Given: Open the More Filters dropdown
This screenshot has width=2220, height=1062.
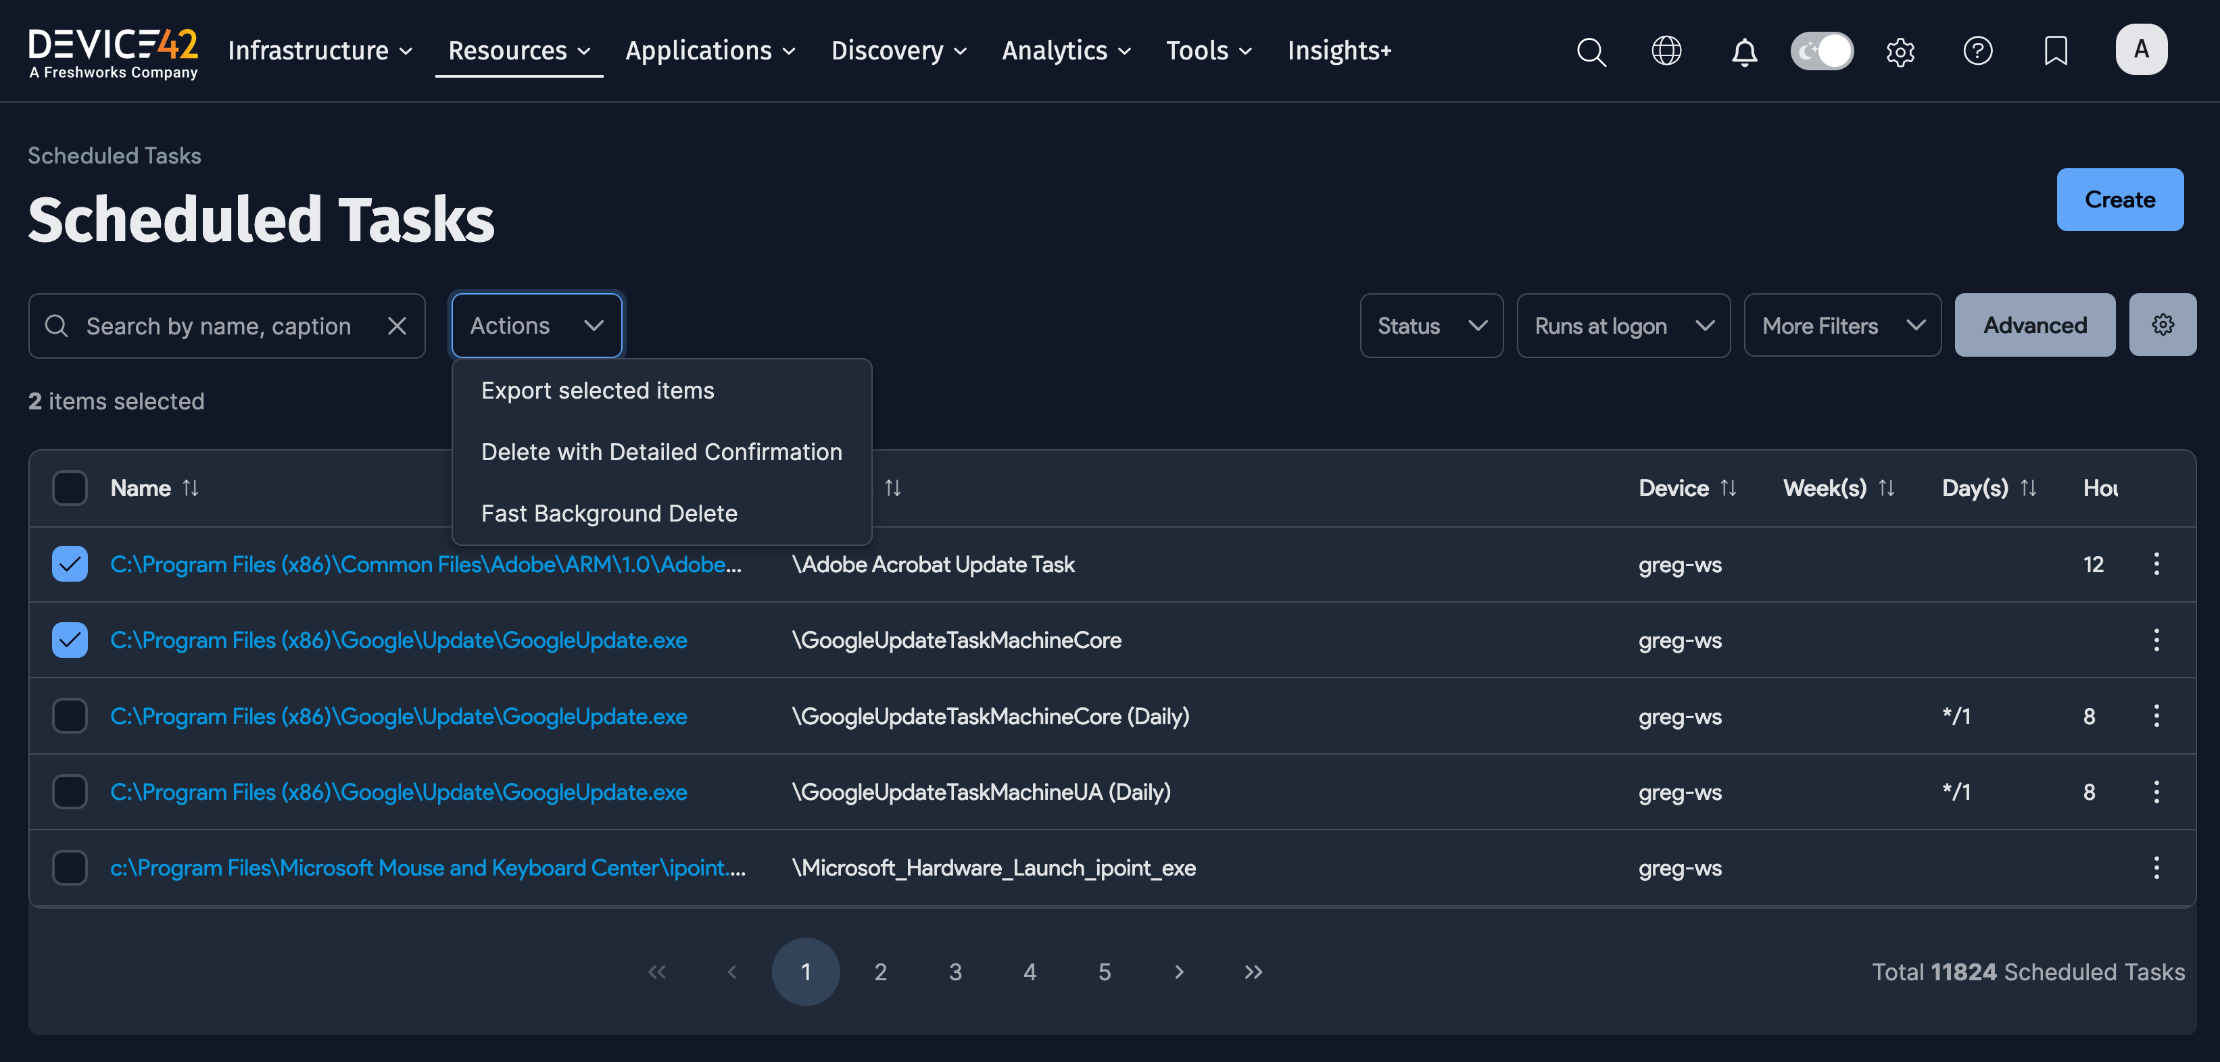Looking at the screenshot, I should pyautogui.click(x=1841, y=325).
